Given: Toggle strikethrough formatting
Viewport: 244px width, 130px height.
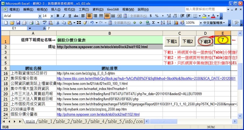Looking at the screenshot, I should pos(76,16).
